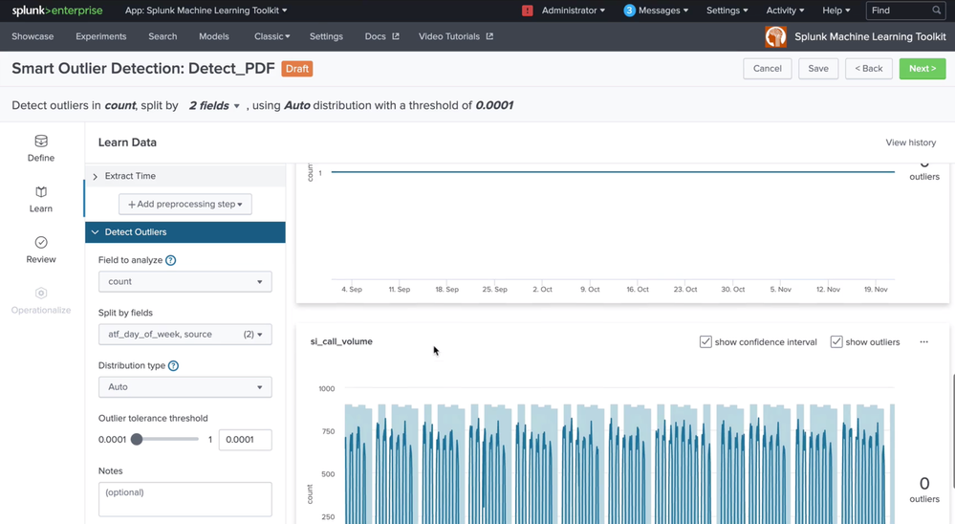Expand the 2 fields split-by dropdown
Viewport: 955px width, 524px height.
[x=214, y=105]
